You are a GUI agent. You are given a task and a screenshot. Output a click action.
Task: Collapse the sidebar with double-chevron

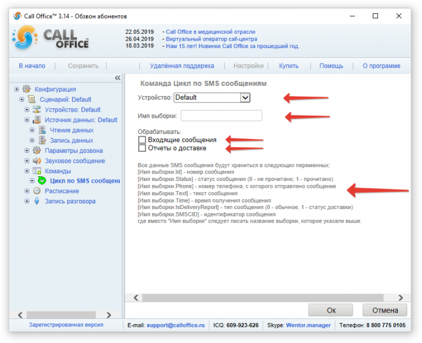118,78
